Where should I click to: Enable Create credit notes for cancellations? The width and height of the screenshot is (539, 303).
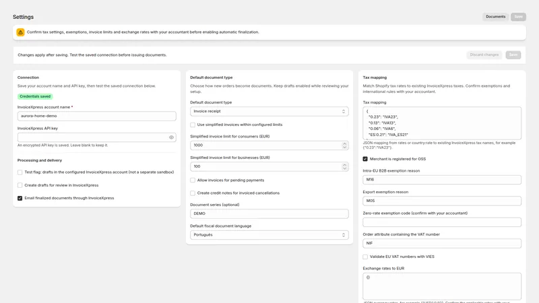(193, 193)
